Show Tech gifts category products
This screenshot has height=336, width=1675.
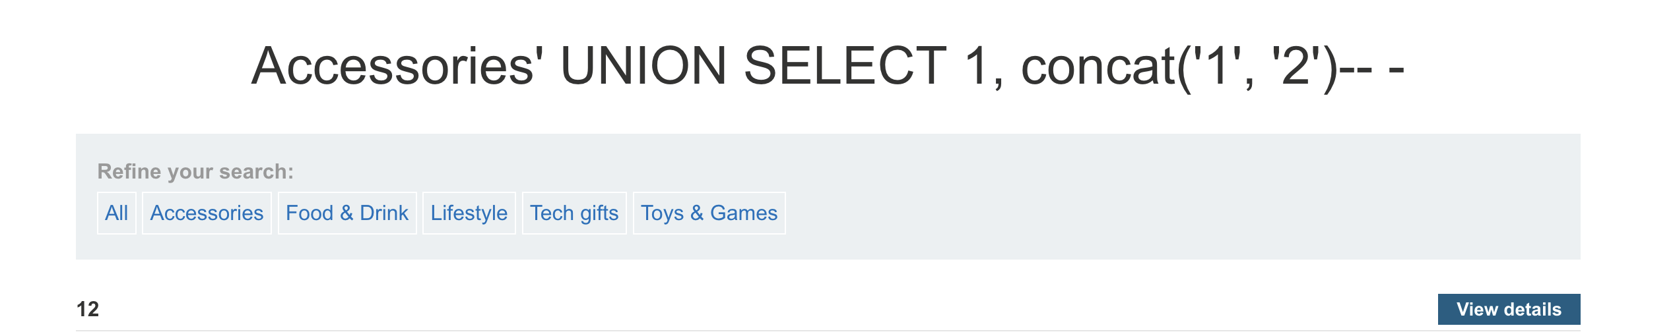click(574, 213)
